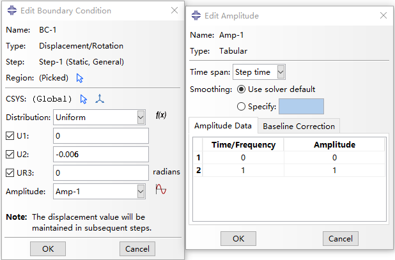Expand the Time span dropdown
Viewport: 395px width, 260px height.
coord(259,72)
